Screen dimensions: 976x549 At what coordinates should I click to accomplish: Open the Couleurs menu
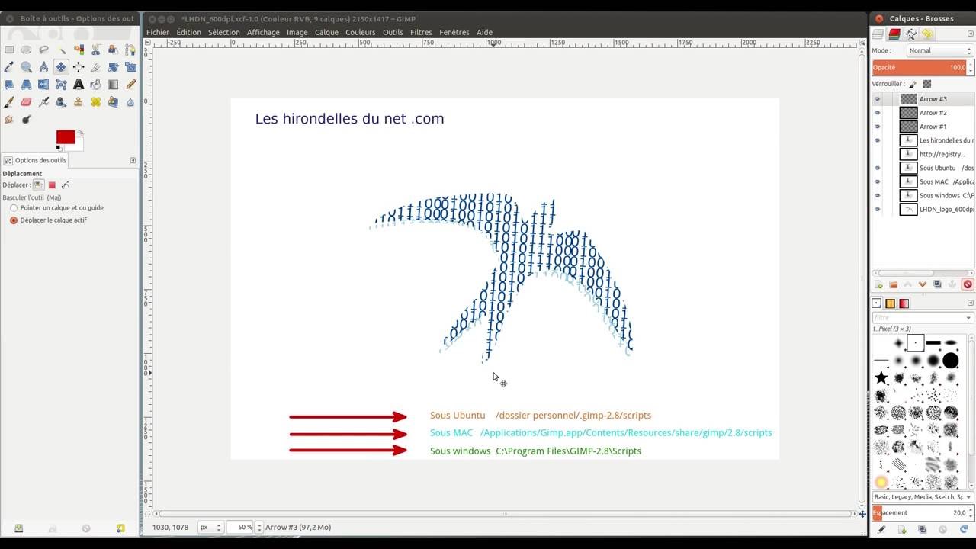[361, 32]
